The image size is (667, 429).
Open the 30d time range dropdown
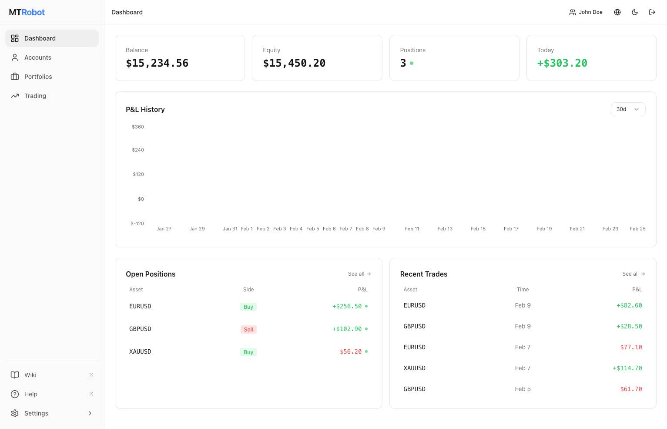[628, 109]
